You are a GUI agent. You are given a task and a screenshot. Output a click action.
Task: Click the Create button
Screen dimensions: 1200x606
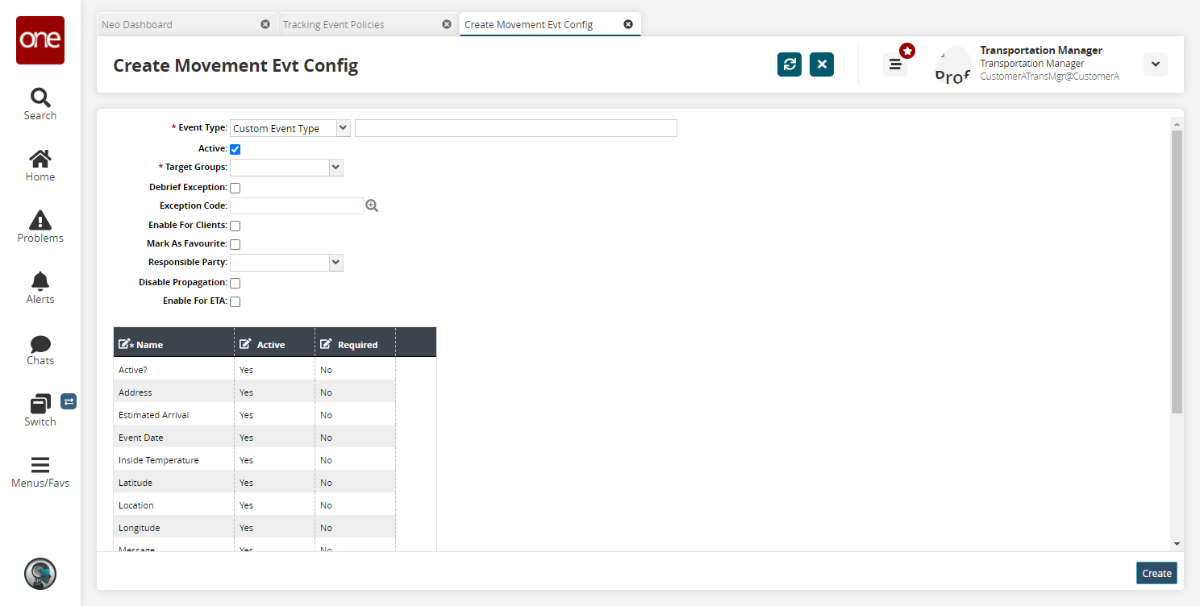(1156, 573)
